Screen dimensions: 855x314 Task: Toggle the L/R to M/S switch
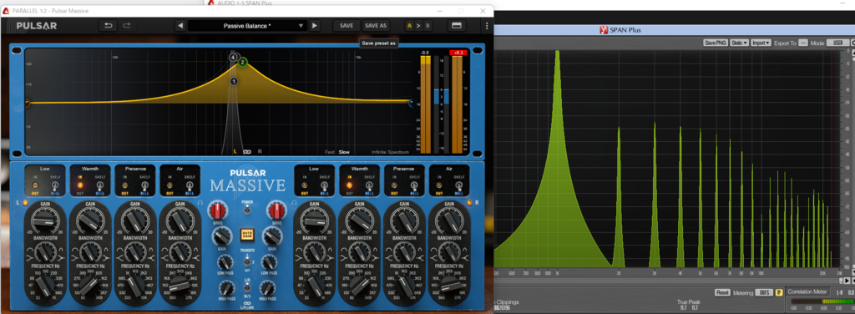(247, 287)
